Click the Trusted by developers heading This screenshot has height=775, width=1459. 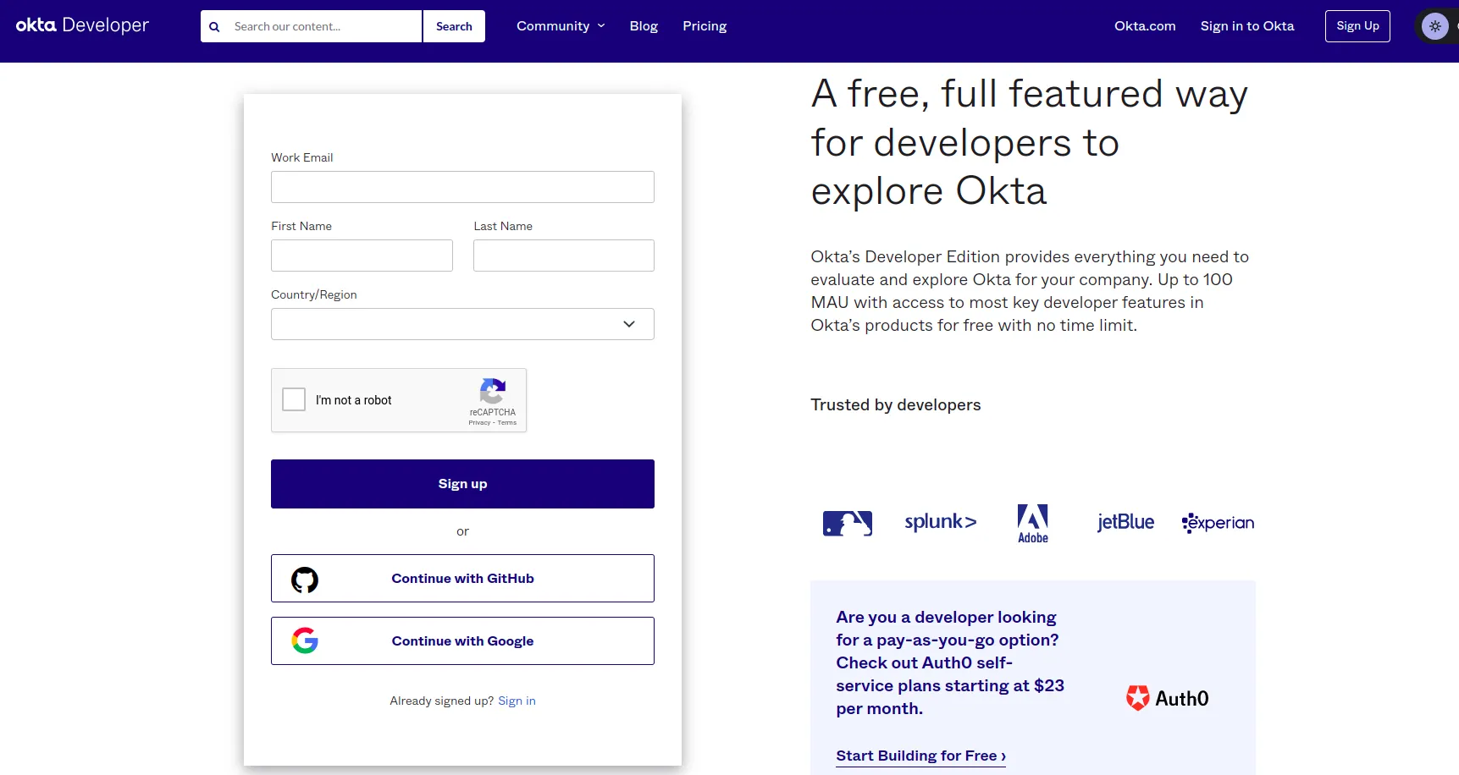coord(895,405)
